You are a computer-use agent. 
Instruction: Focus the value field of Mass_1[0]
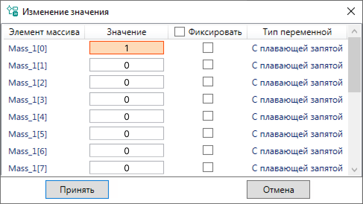[126, 48]
